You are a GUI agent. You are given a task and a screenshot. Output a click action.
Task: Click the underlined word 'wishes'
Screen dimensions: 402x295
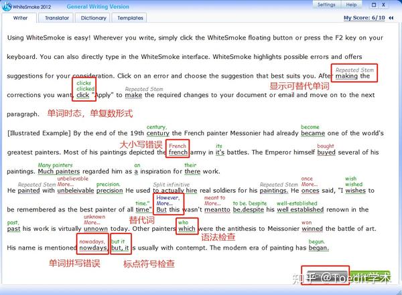tap(356, 191)
